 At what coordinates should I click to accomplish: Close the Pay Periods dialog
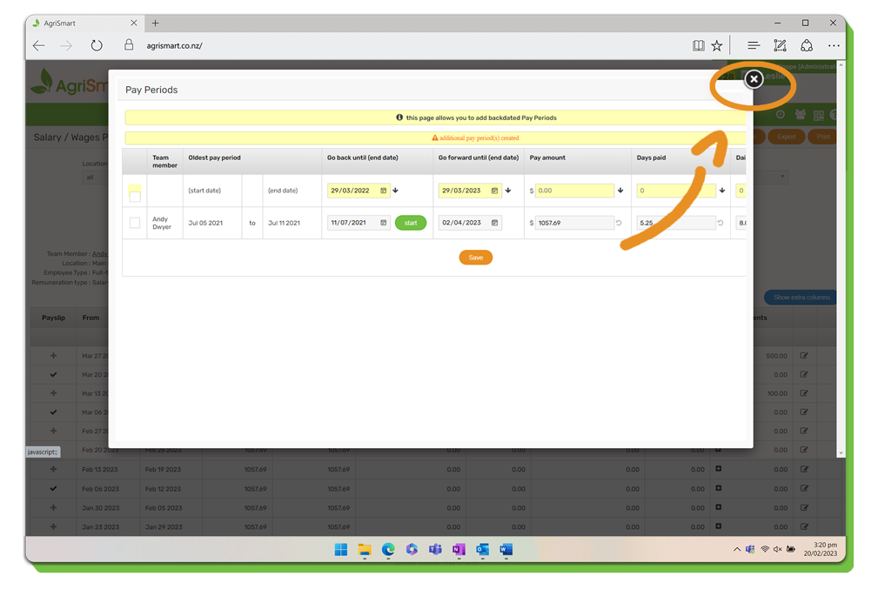coord(754,79)
